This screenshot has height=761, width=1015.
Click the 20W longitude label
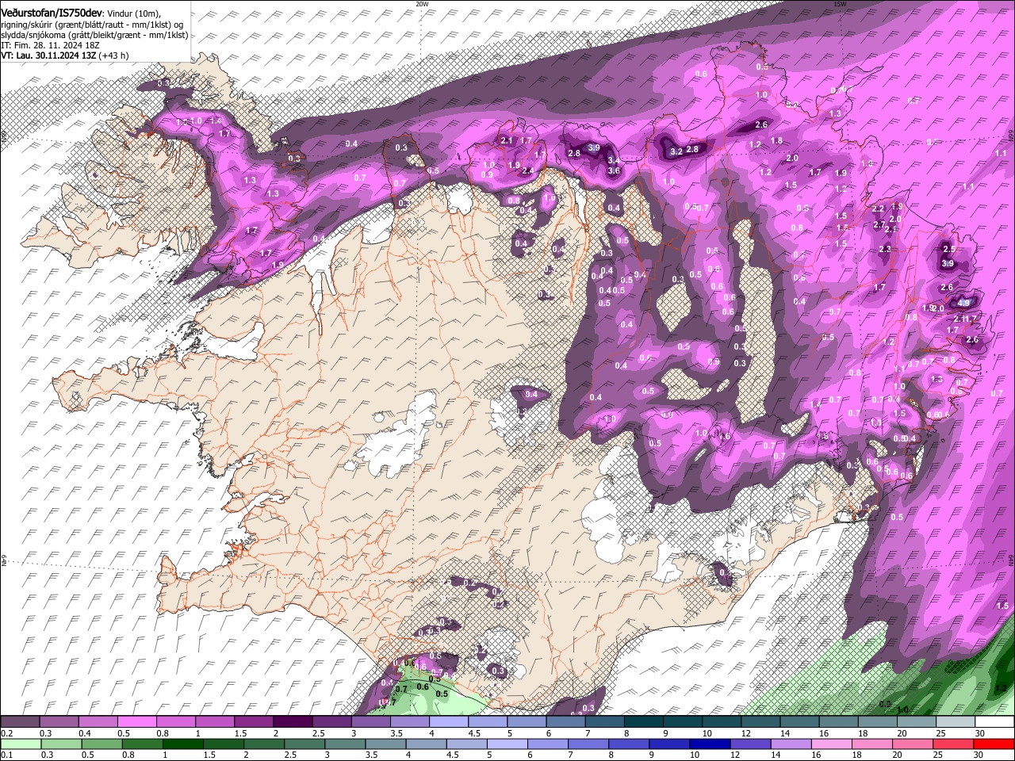click(422, 4)
